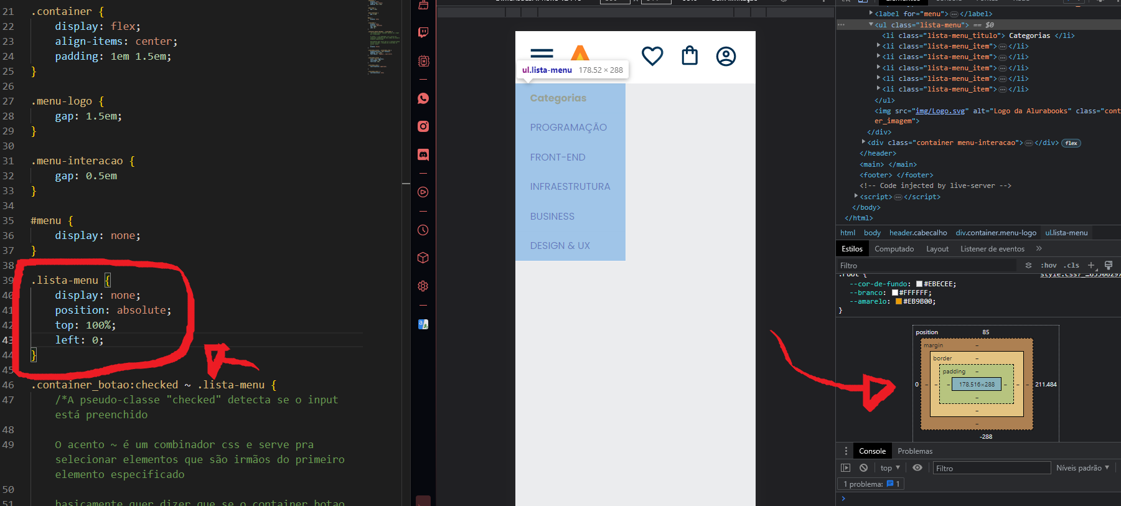Click the three-dot actions on the selected ul row

842,25
